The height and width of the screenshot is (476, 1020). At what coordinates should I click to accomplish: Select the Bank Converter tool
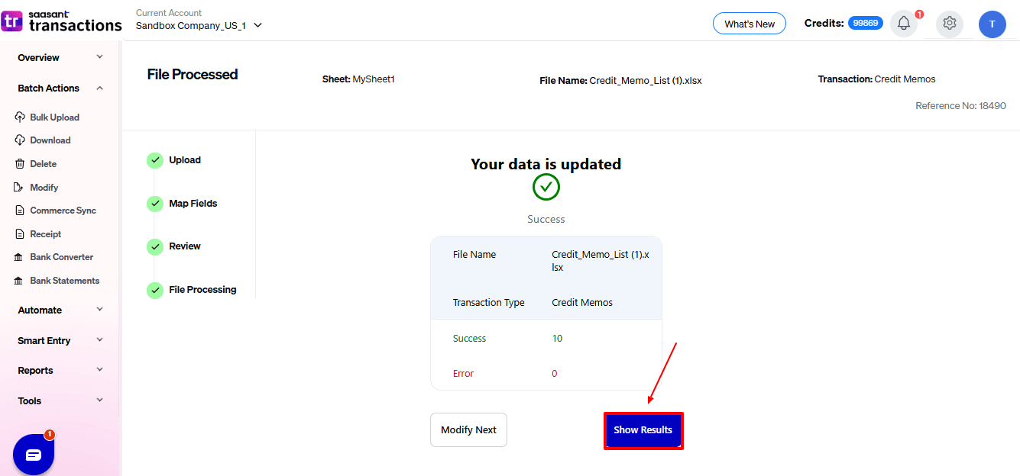(x=60, y=256)
